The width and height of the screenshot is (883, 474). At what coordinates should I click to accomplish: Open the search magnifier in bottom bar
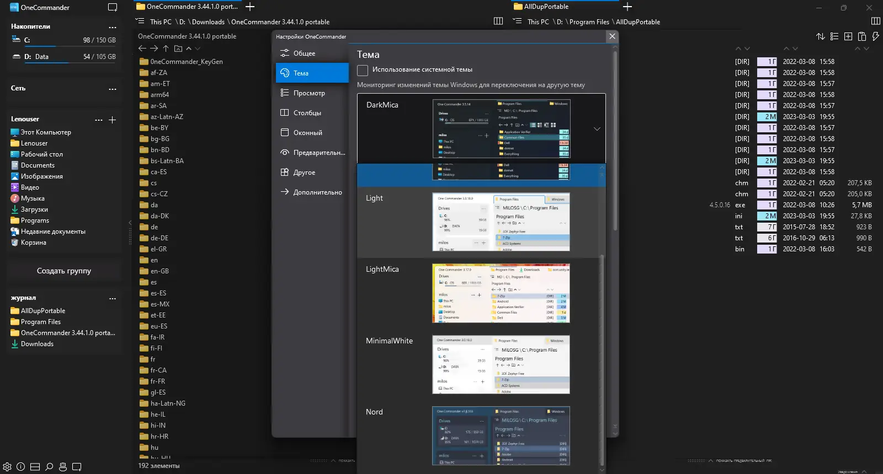tap(49, 466)
